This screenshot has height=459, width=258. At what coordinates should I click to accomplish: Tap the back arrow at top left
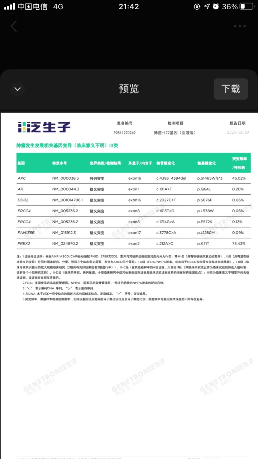(14, 26)
